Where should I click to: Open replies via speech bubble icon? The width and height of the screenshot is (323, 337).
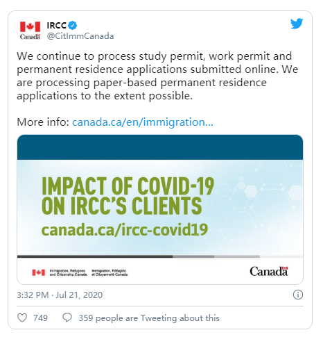click(67, 318)
